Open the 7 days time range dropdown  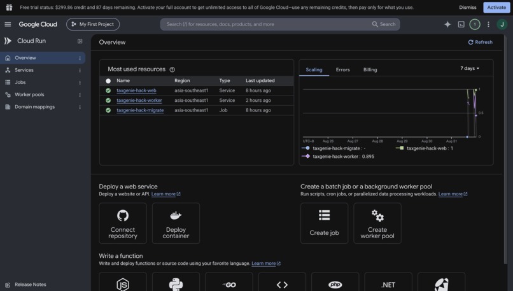tap(470, 68)
